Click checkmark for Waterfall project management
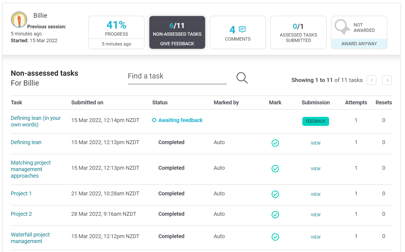Image resolution: width=405 pixels, height=252 pixels. (275, 237)
